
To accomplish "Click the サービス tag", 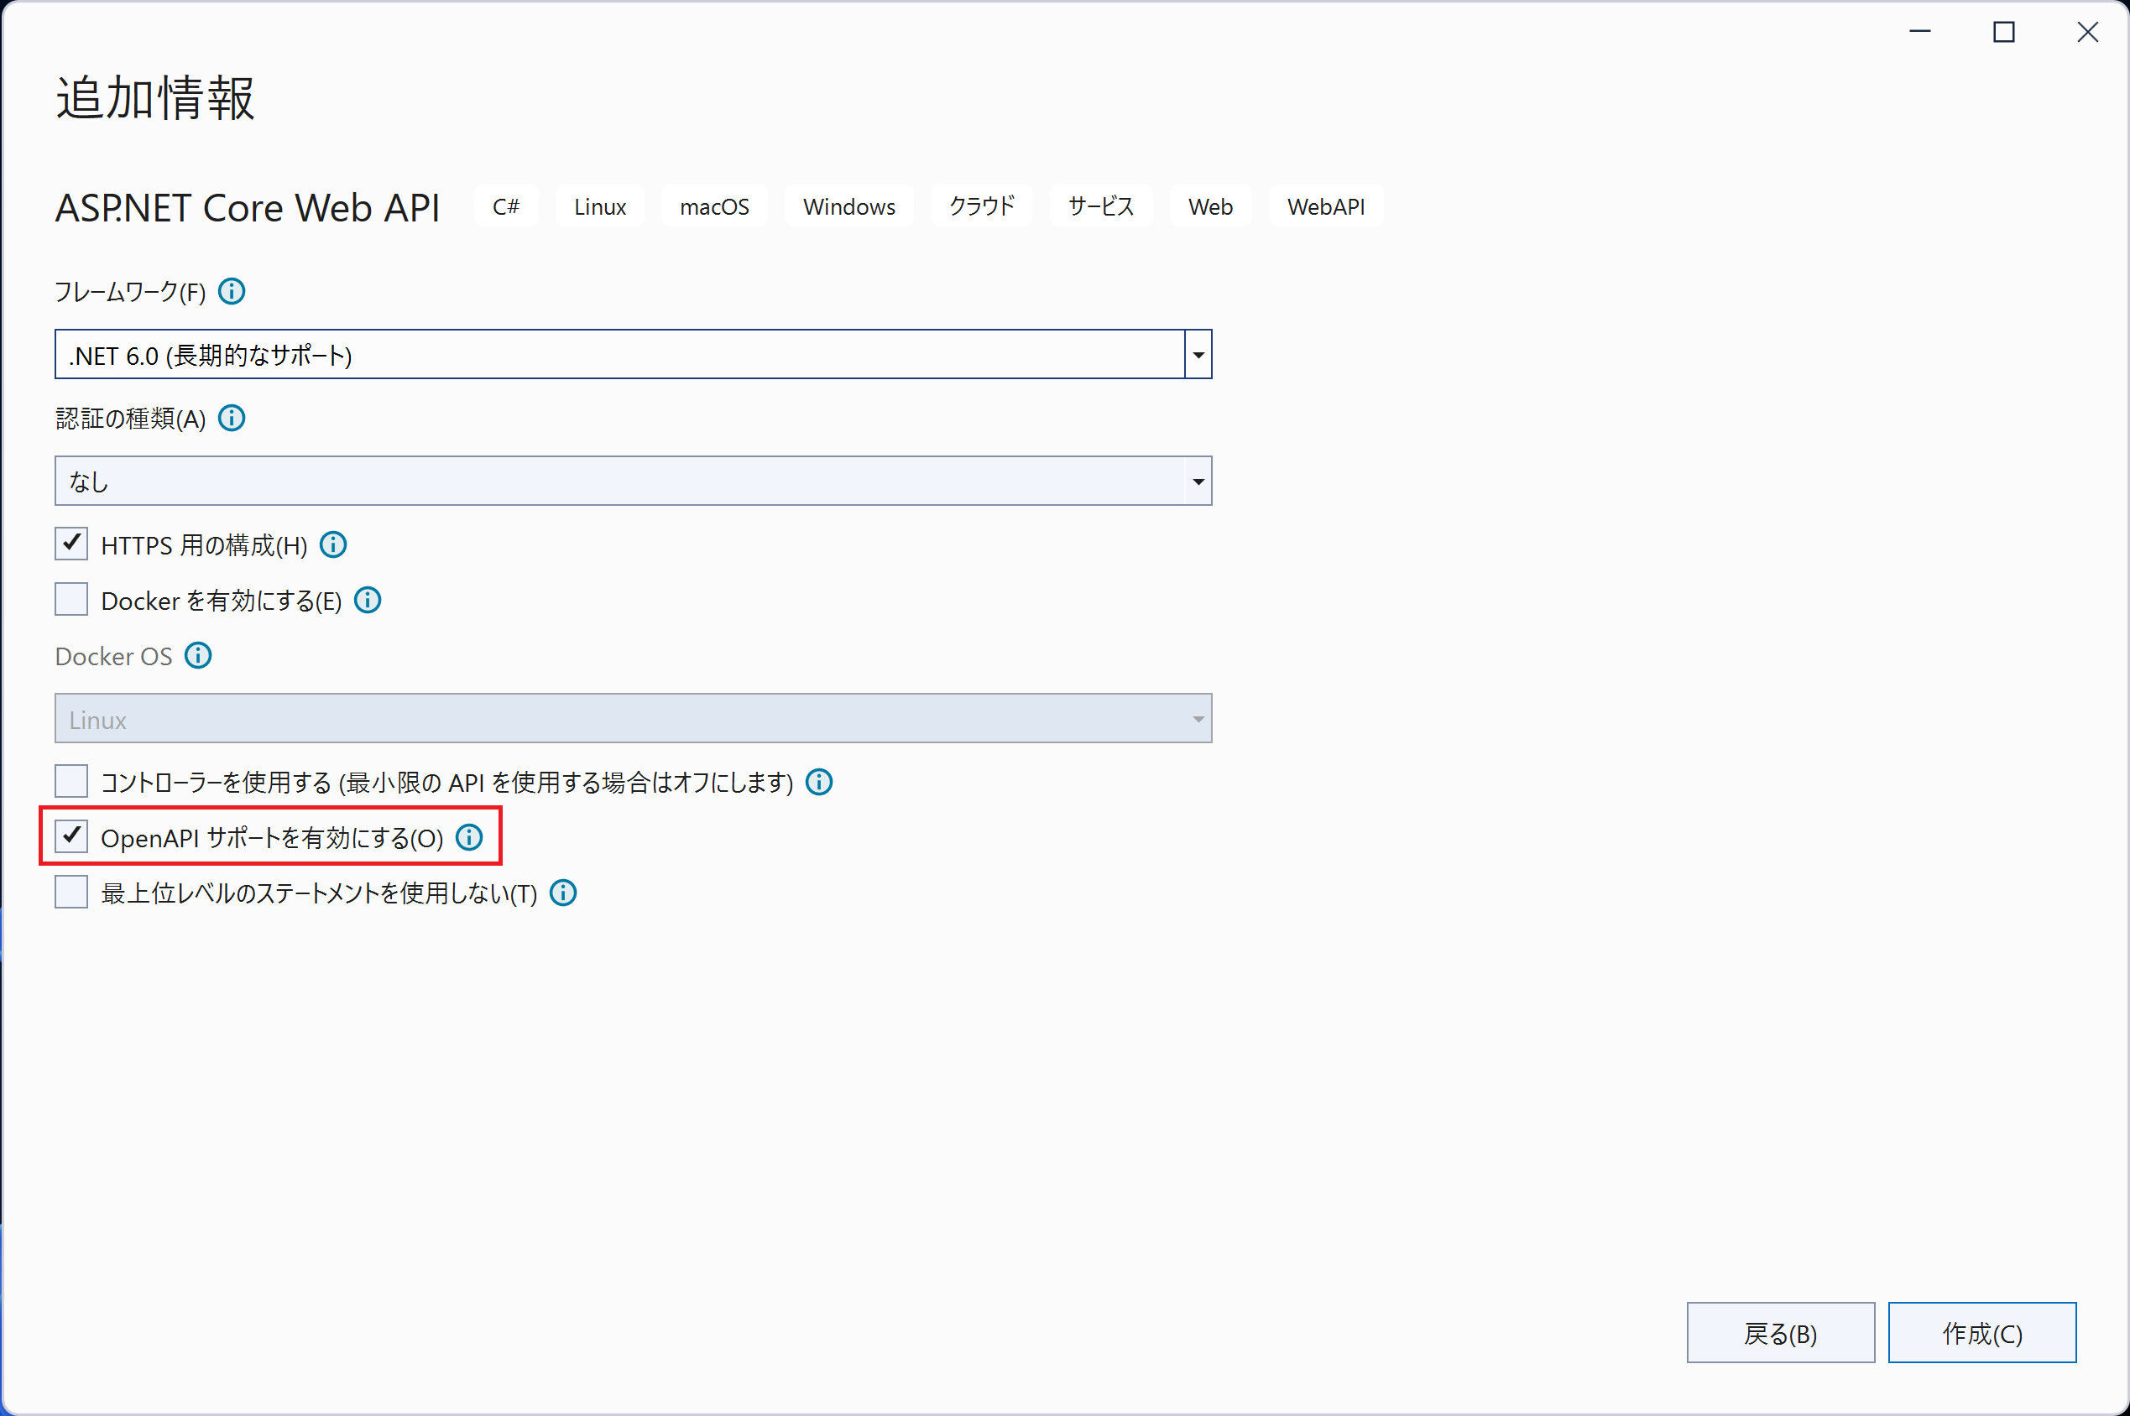I will 1101,207.
